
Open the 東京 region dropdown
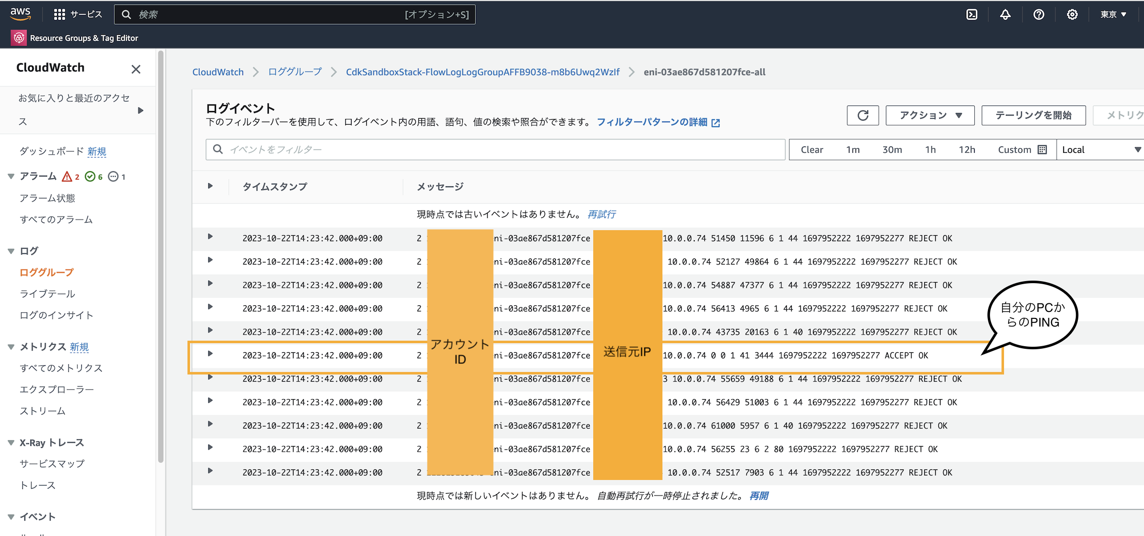1113,15
